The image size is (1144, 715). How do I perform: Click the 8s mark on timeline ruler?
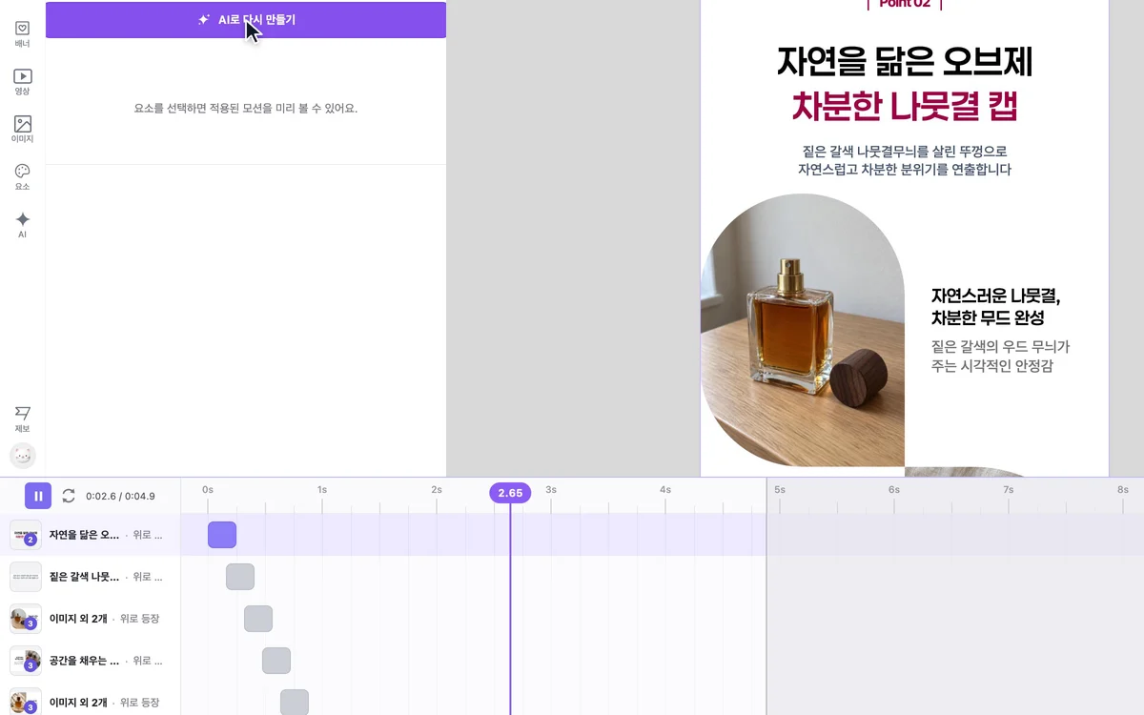pyautogui.click(x=1123, y=489)
